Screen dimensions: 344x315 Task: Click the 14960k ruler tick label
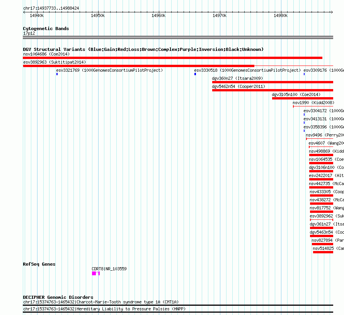(x=158, y=15)
